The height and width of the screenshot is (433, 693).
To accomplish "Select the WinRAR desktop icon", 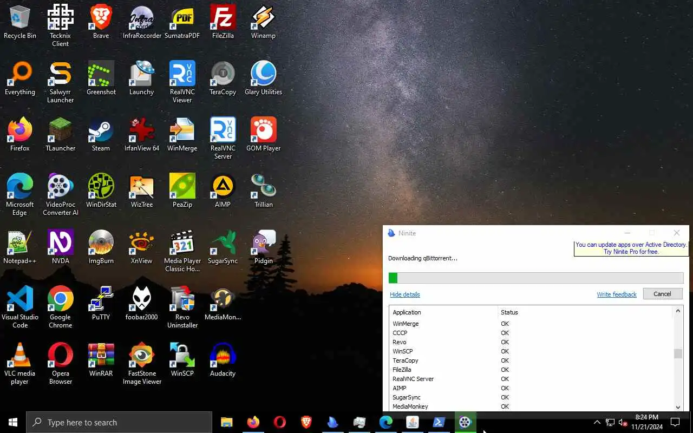I will [x=101, y=360].
